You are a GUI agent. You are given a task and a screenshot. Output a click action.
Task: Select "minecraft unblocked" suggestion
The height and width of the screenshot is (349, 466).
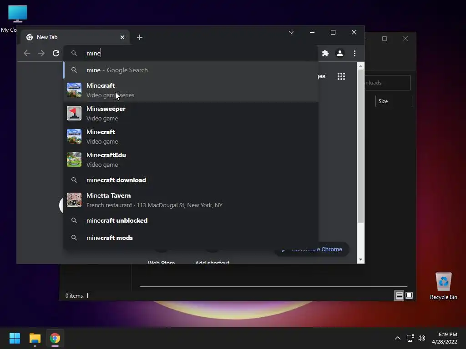pos(191,220)
